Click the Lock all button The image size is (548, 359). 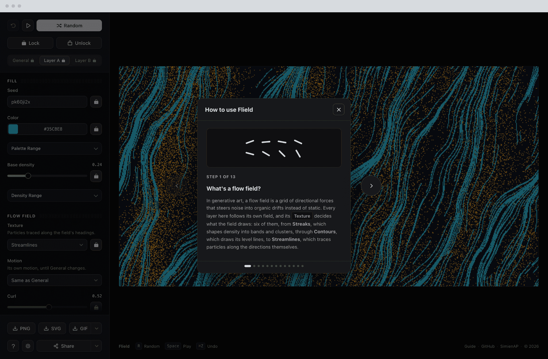[x=30, y=43]
